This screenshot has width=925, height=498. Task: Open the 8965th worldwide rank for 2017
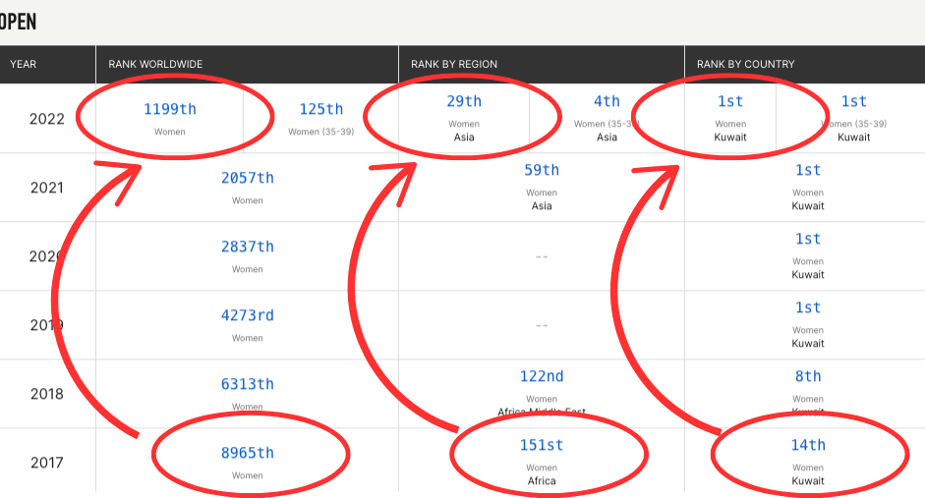247,453
